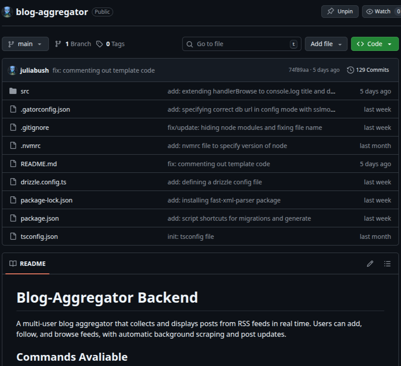Open commit hash 74f89aa

point(298,70)
